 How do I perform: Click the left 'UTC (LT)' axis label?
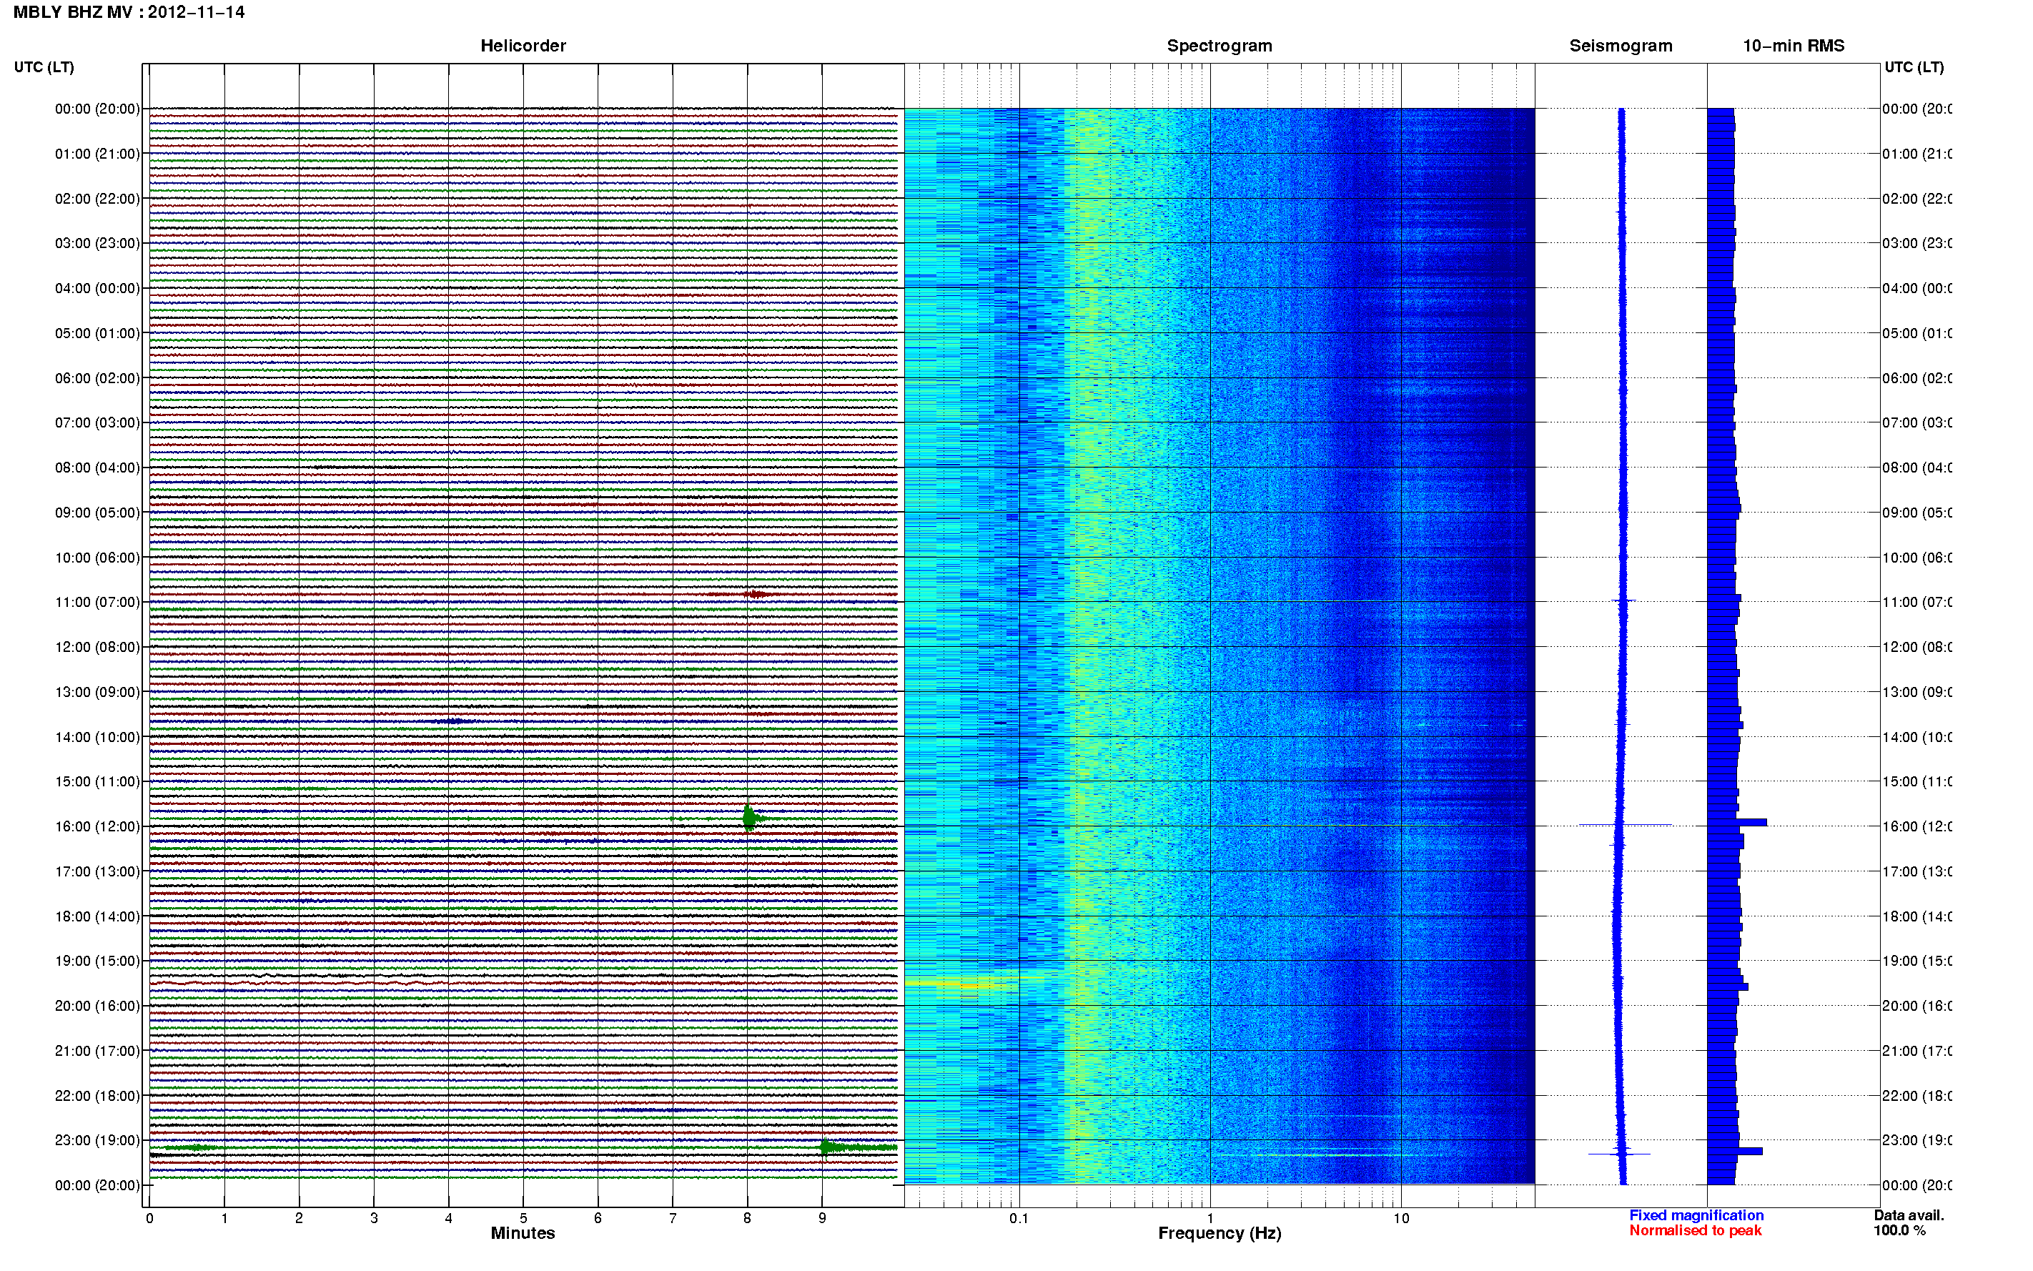(44, 67)
